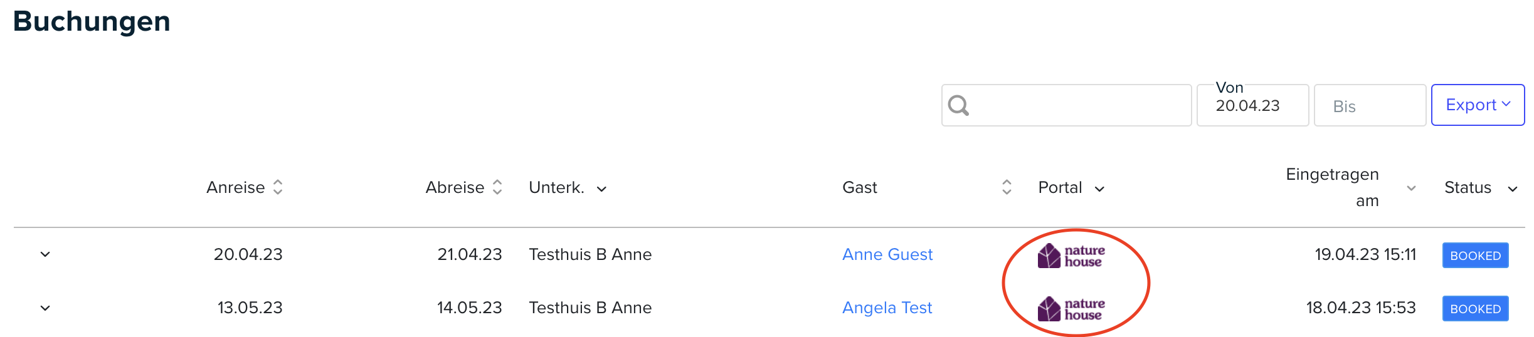Click the Nature House logo for Angela Test
Screen dimensions: 1534x337
click(x=1071, y=309)
